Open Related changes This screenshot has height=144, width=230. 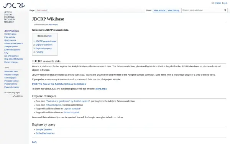point(11,74)
